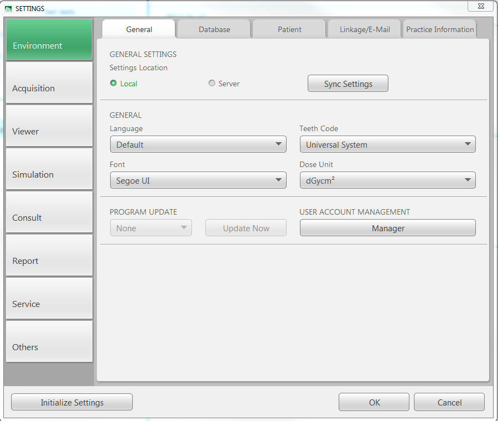Open the Dose Unit dropdown

click(x=387, y=180)
